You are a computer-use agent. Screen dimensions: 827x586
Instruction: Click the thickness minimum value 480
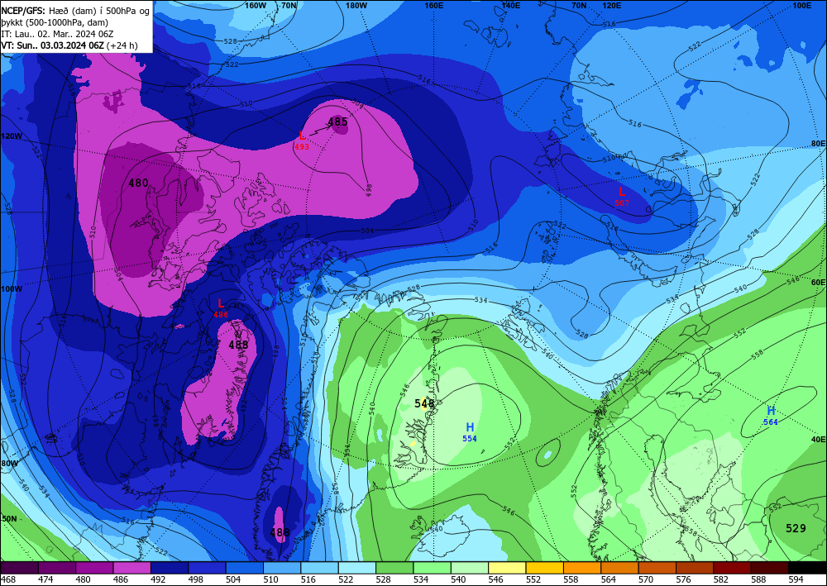(139, 183)
